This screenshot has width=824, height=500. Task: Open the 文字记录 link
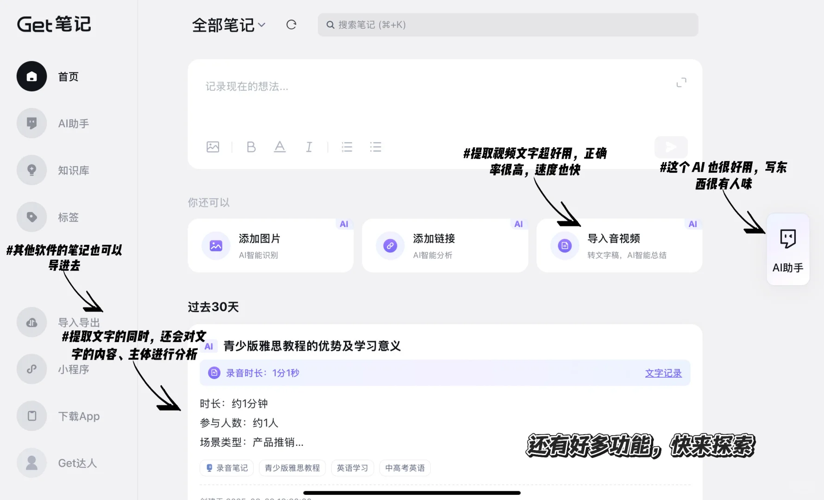[x=663, y=373]
